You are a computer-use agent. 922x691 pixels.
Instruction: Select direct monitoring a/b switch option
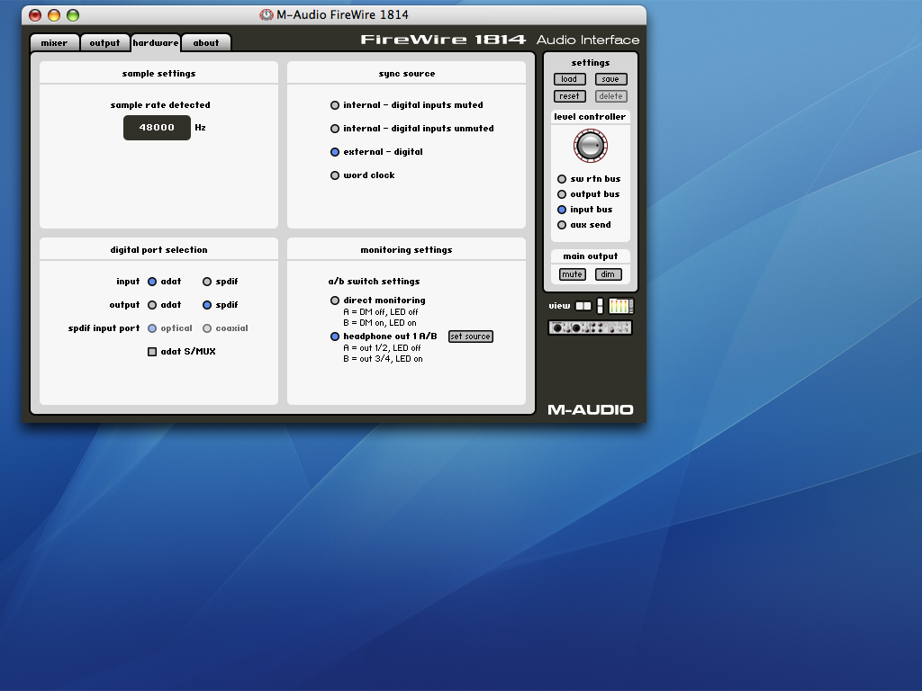pos(335,301)
